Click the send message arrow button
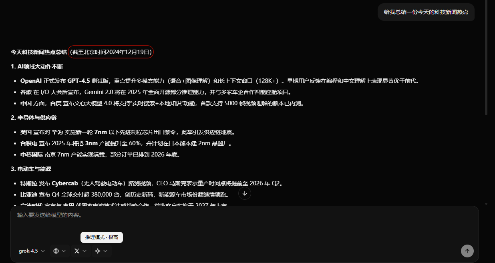This screenshot has width=495, height=263. click(x=467, y=251)
